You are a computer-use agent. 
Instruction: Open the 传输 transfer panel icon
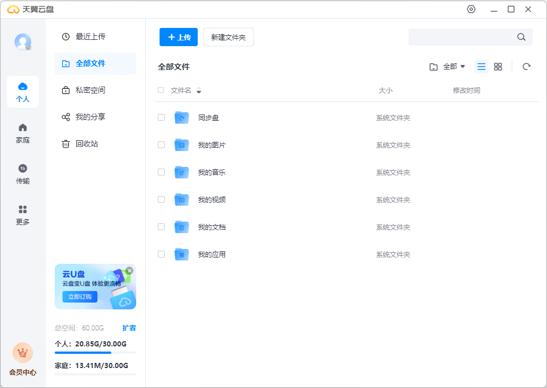23,169
